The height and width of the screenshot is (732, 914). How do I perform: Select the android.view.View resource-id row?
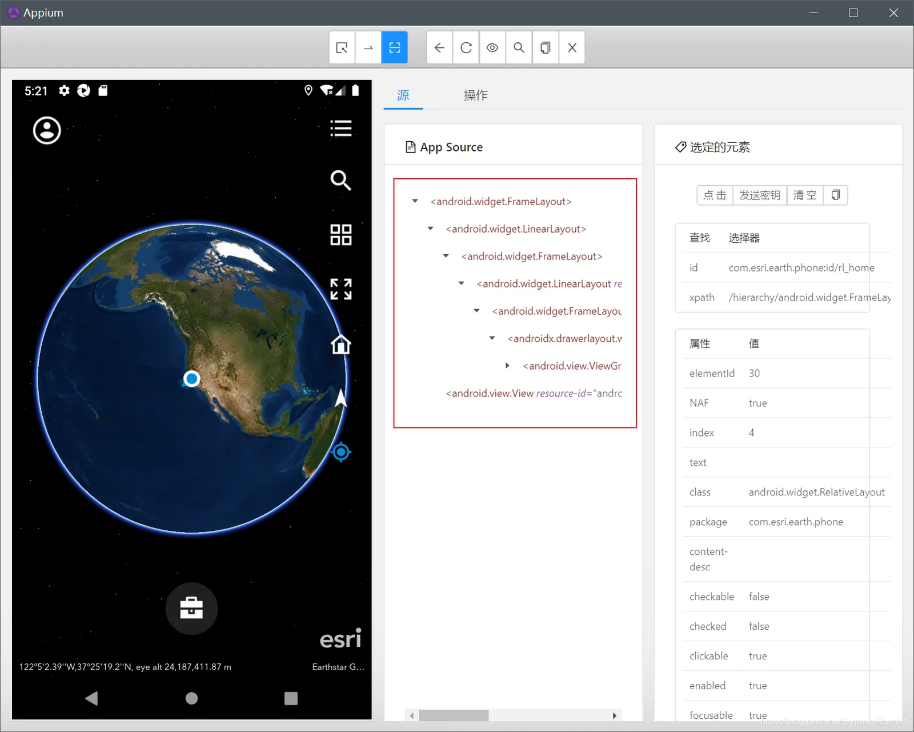pyautogui.click(x=534, y=393)
